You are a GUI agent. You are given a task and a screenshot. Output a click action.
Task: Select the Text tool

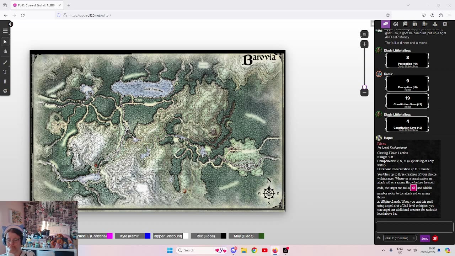(x=5, y=72)
